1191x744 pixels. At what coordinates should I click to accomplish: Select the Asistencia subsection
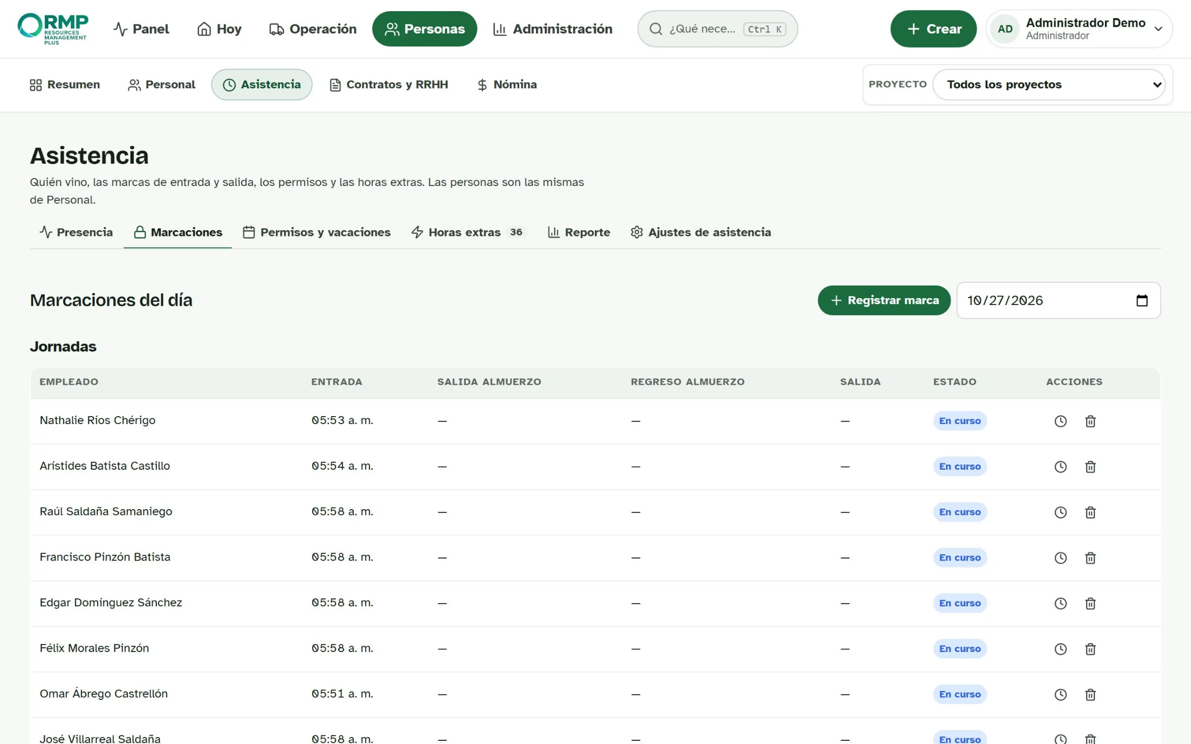click(x=262, y=84)
